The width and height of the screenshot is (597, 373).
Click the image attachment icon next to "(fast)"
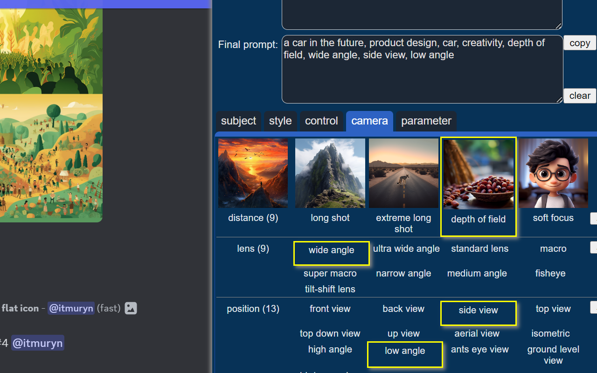131,308
